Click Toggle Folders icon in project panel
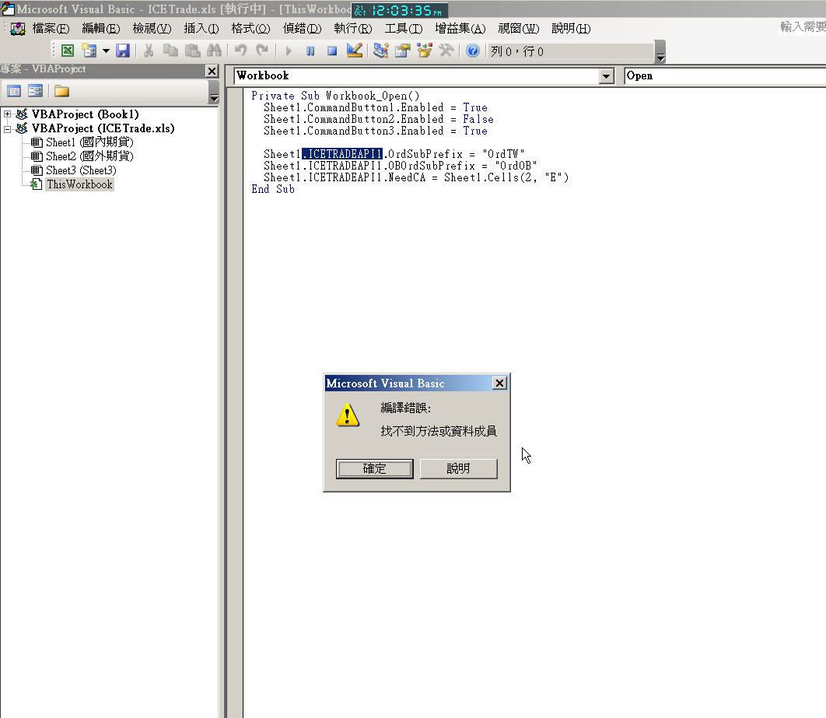826x718 pixels. (61, 91)
